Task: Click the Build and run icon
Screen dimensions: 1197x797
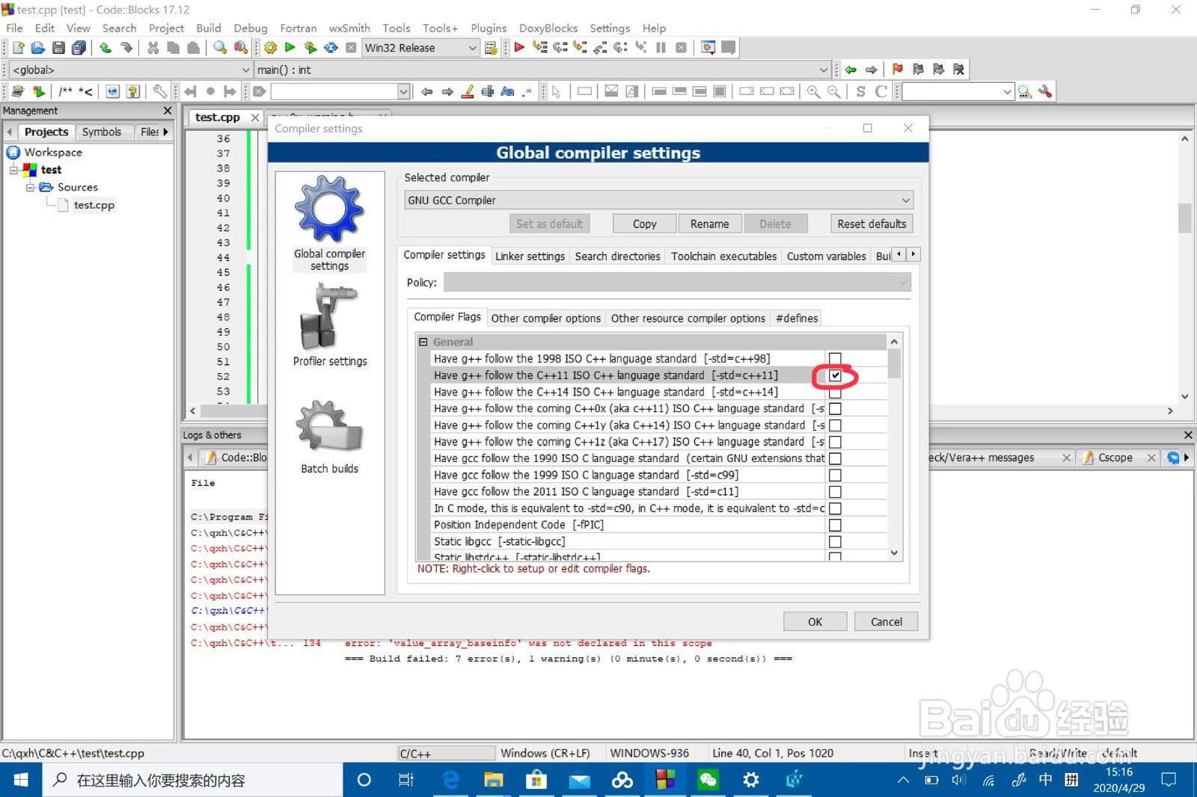Action: click(310, 48)
